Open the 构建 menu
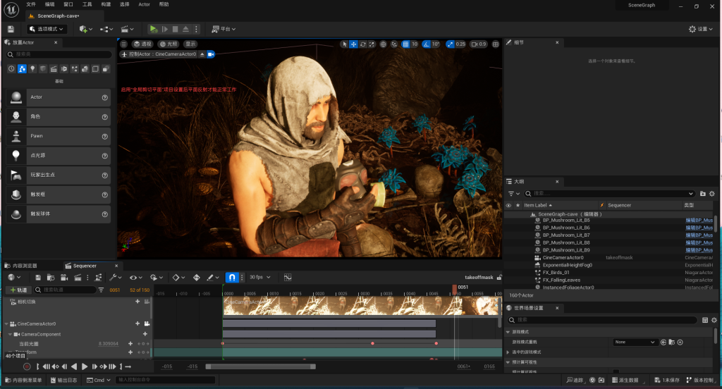 coord(106,4)
